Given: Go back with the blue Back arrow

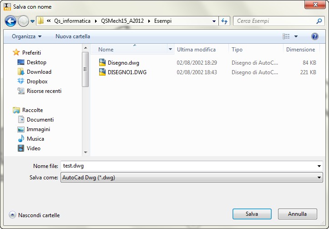Looking at the screenshot, I should point(10,21).
